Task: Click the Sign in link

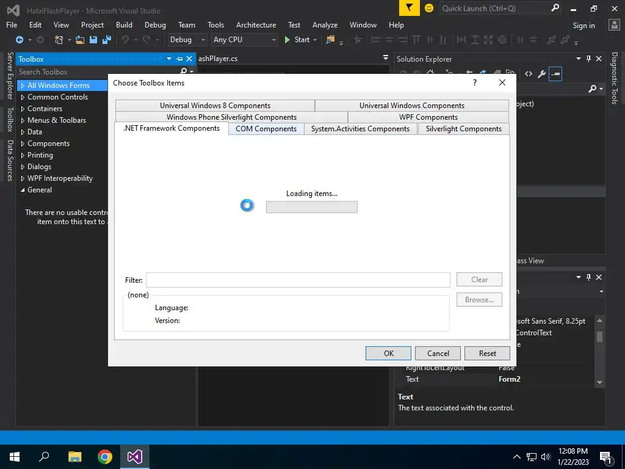Action: 584,26
